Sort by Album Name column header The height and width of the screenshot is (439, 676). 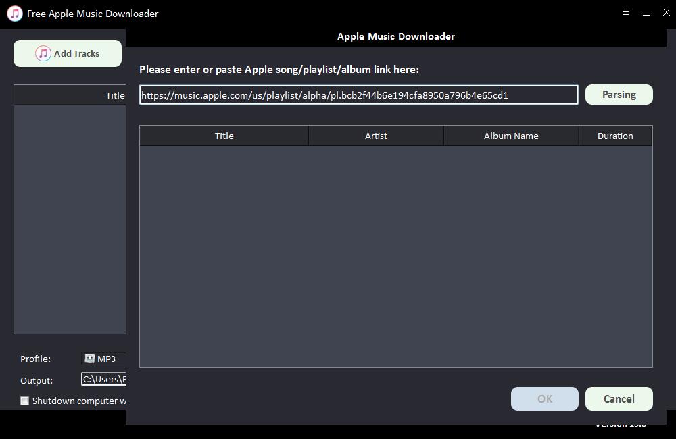click(x=511, y=136)
